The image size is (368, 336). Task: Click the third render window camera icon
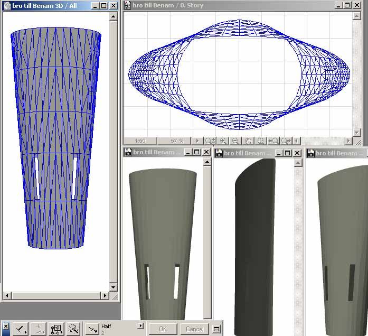(x=311, y=153)
